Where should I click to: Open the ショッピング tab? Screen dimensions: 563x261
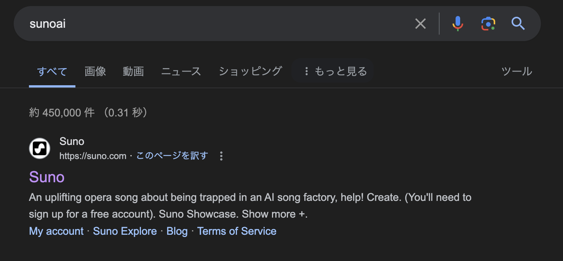click(250, 71)
